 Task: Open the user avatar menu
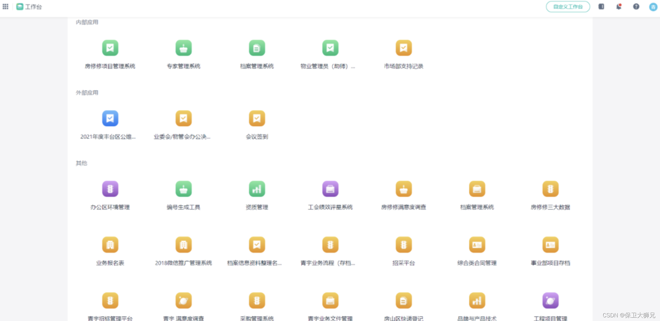[653, 7]
